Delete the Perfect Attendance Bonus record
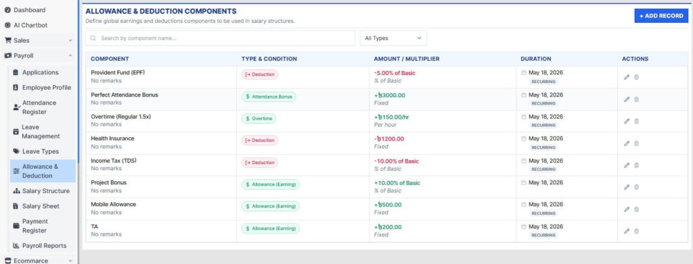 [x=636, y=99]
